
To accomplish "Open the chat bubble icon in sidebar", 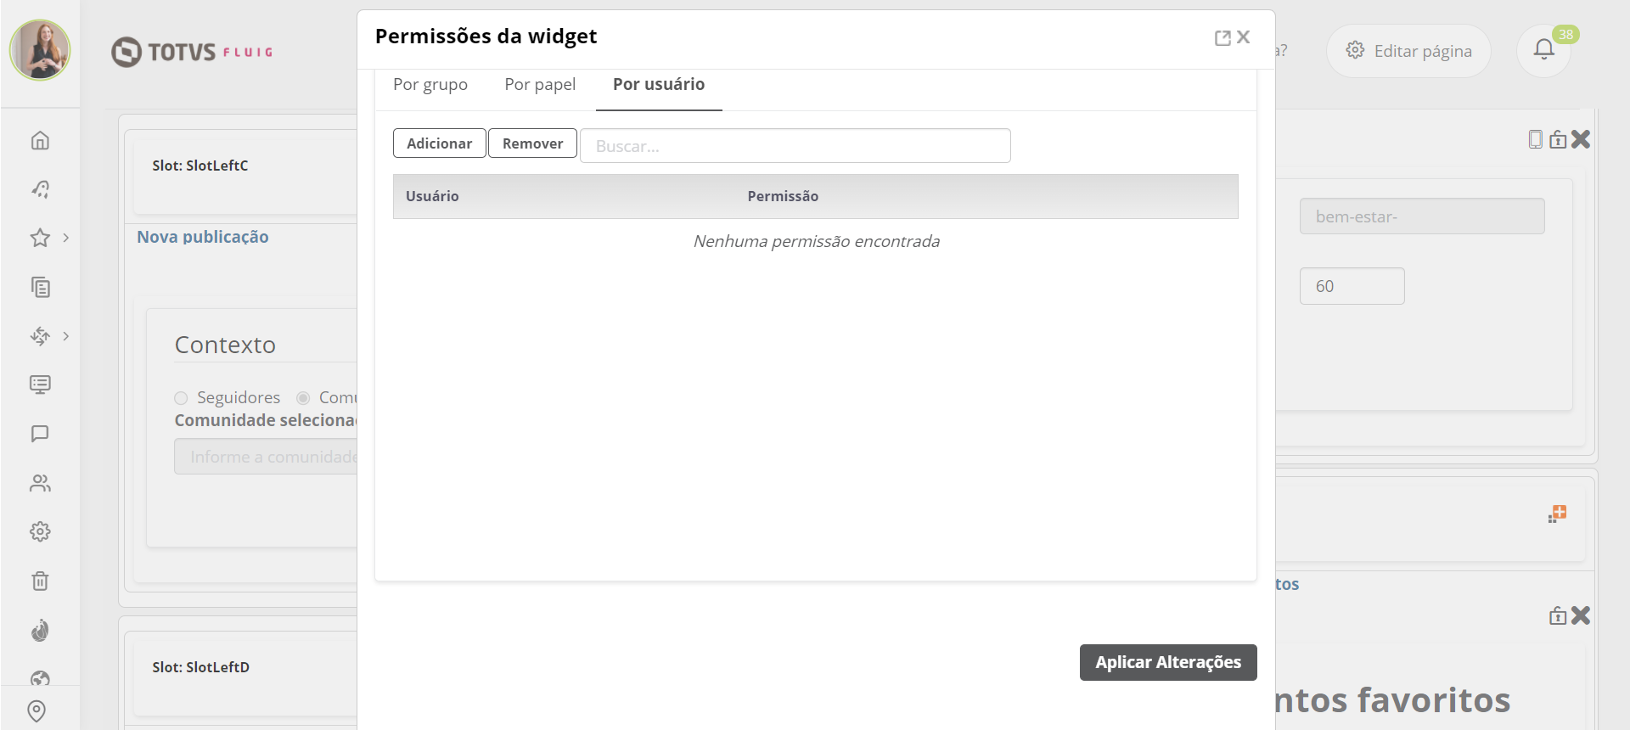I will click(40, 434).
